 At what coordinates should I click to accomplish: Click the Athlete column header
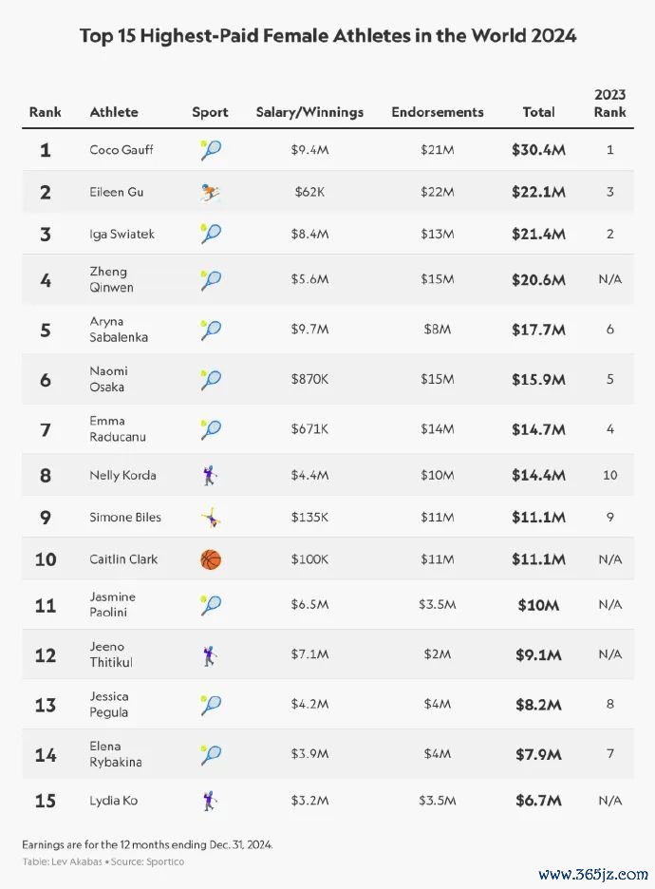[114, 112]
